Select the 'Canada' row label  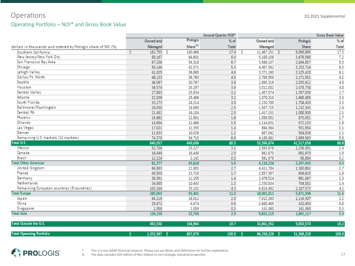pos(23,153)
